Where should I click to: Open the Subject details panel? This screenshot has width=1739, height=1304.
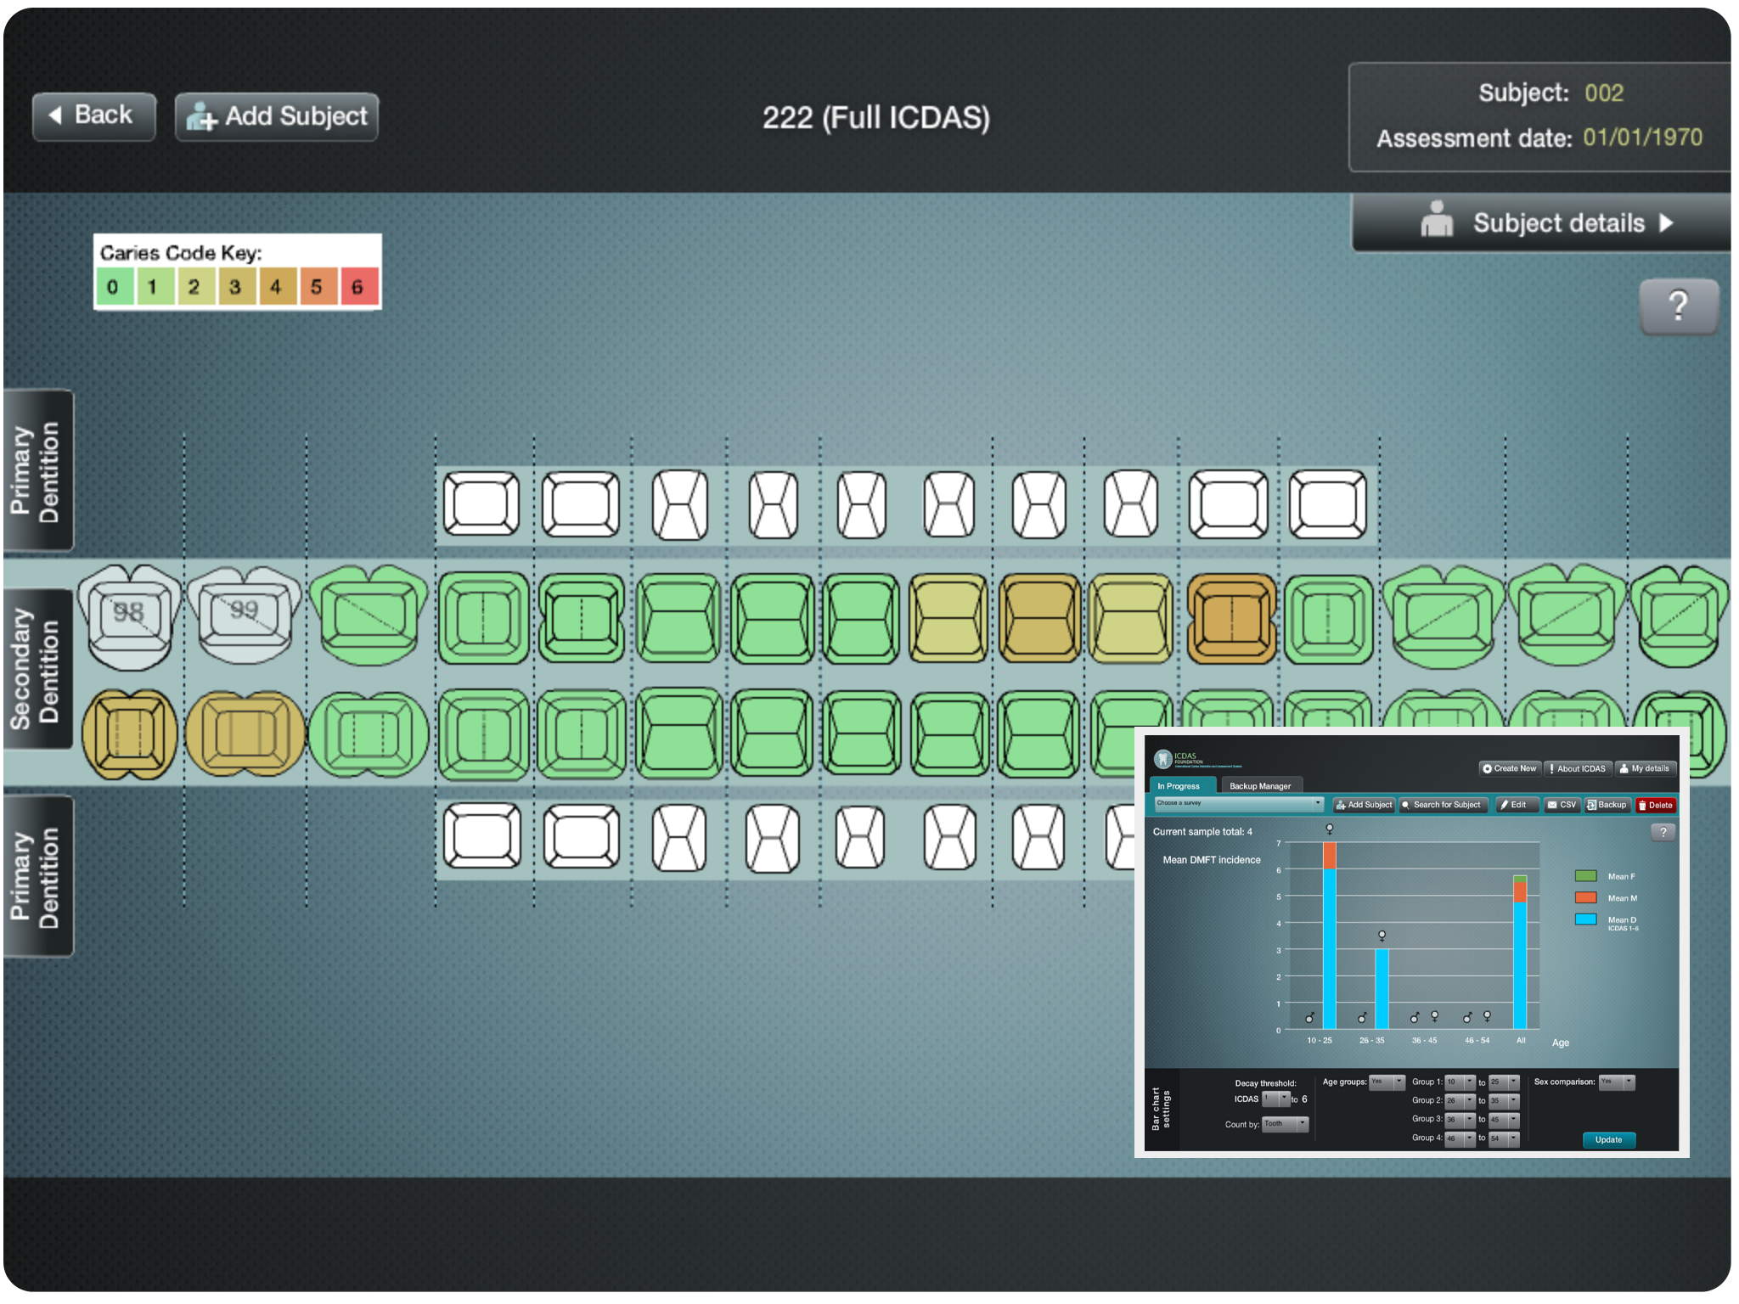tap(1541, 222)
